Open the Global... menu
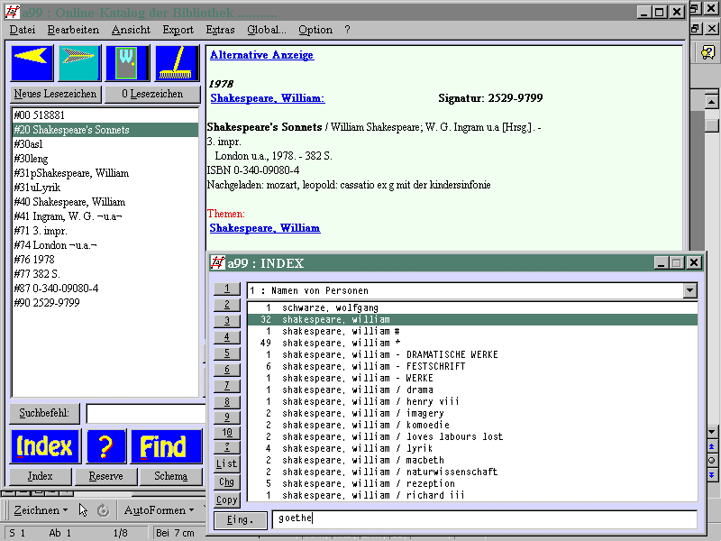721x541 pixels. (x=266, y=30)
